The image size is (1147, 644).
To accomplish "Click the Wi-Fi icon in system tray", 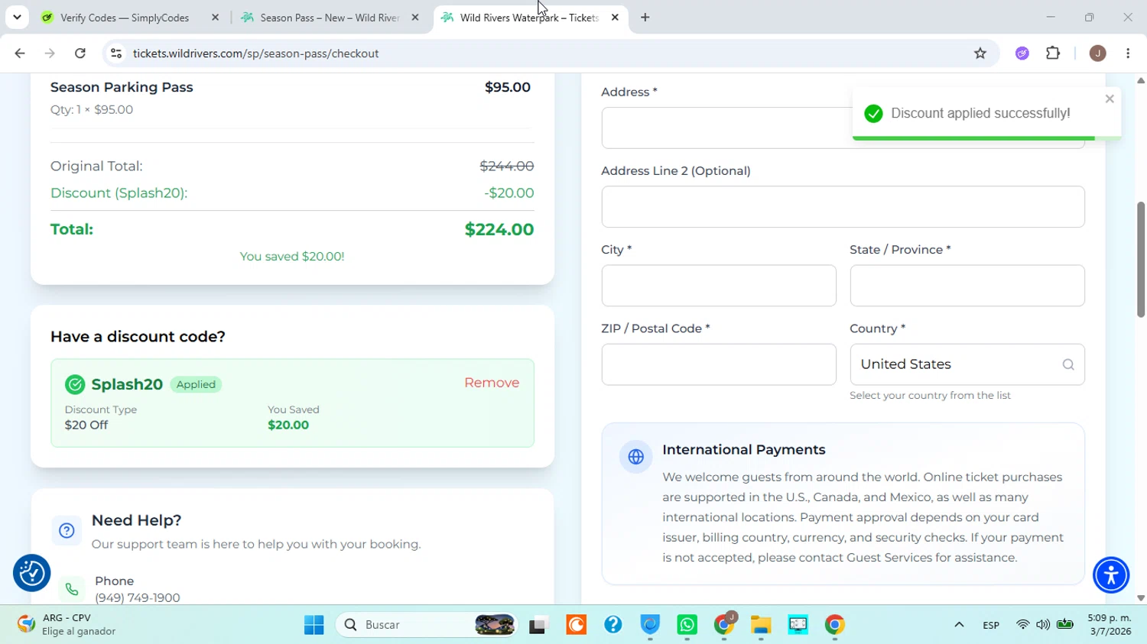I will 1022,625.
